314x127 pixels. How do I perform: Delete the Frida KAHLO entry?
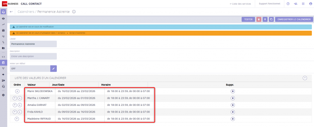coord(233,112)
